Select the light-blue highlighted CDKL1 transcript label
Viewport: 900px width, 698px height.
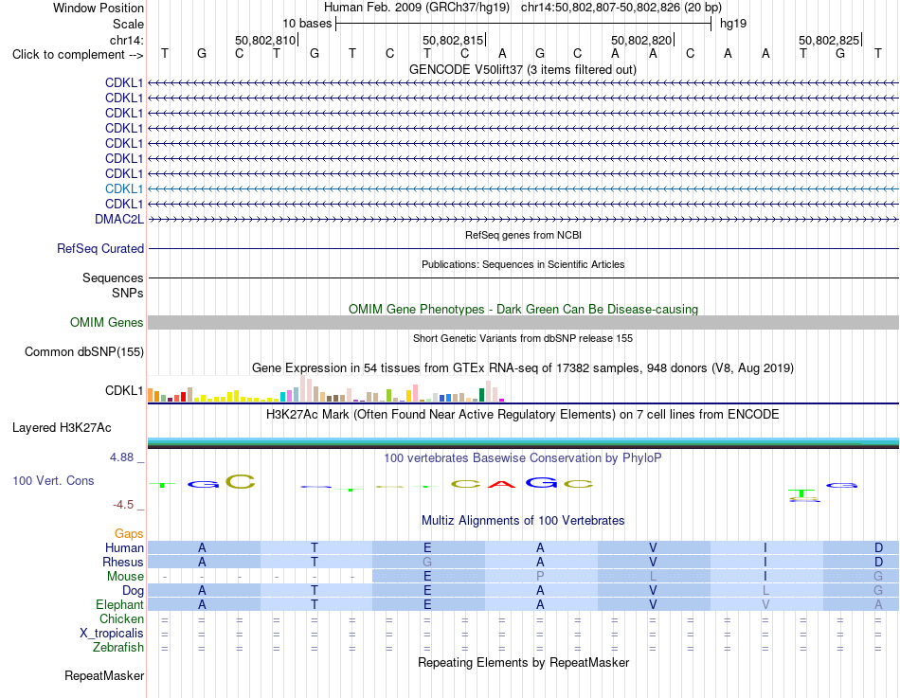pos(124,188)
